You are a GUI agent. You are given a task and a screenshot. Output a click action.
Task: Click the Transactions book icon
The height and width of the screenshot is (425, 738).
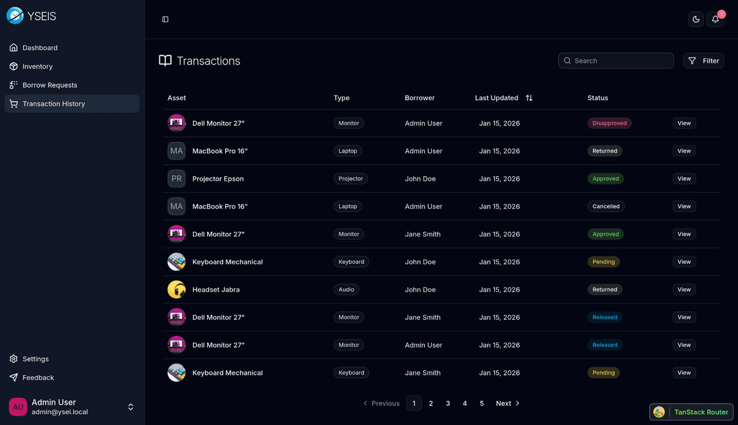click(165, 61)
